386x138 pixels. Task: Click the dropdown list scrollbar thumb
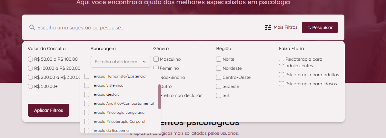[160, 96]
